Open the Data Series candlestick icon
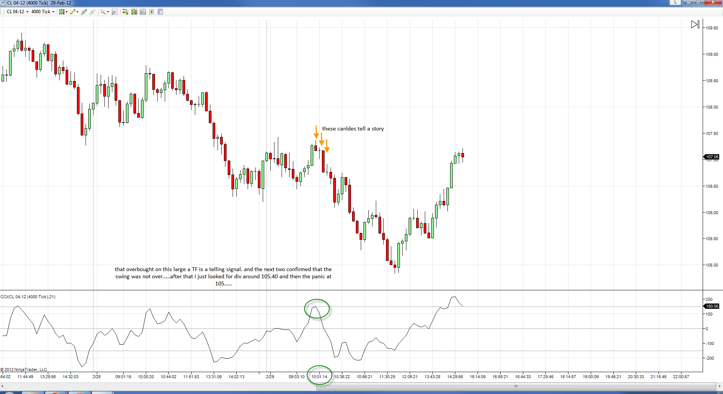Viewport: 723px width, 394px height. 134,12
